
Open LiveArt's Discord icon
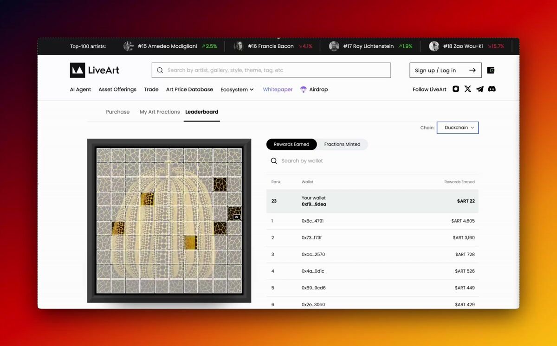(492, 89)
